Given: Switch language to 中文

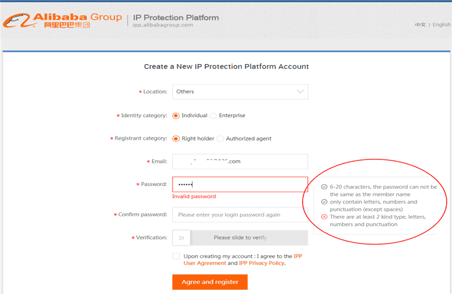Looking at the screenshot, I should pos(420,25).
